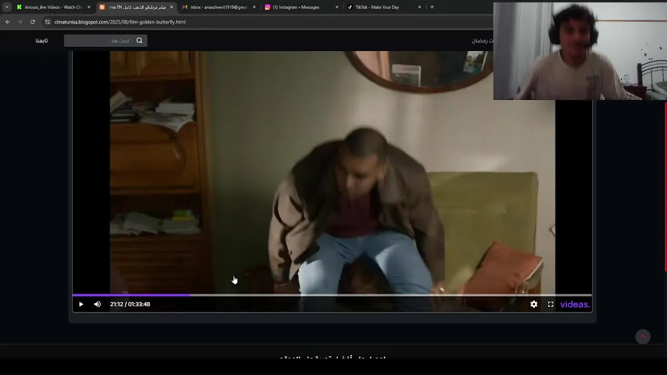Switch to the TikTok Make Your Day tab
667x375 pixels.
[x=384, y=7]
